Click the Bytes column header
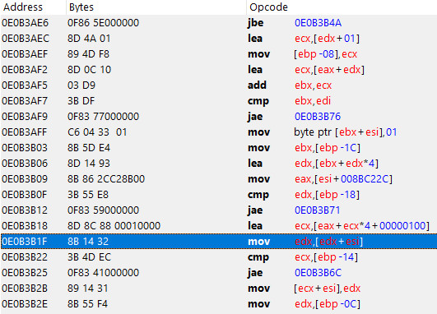Viewport: 437px width, 314px height. pyautogui.click(x=156, y=7)
